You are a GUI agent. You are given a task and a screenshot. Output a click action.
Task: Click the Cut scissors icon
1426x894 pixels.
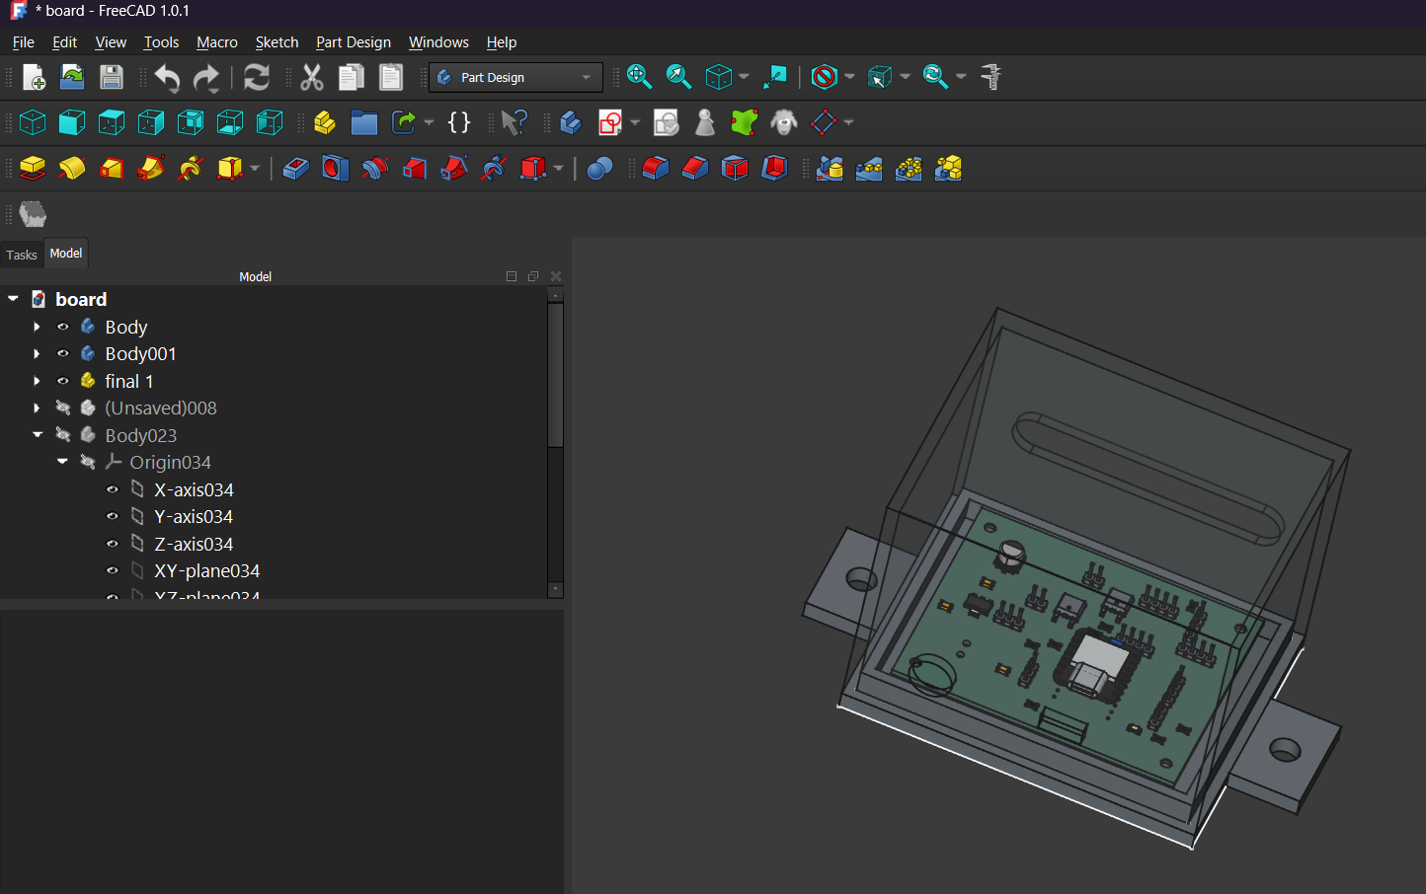point(312,77)
